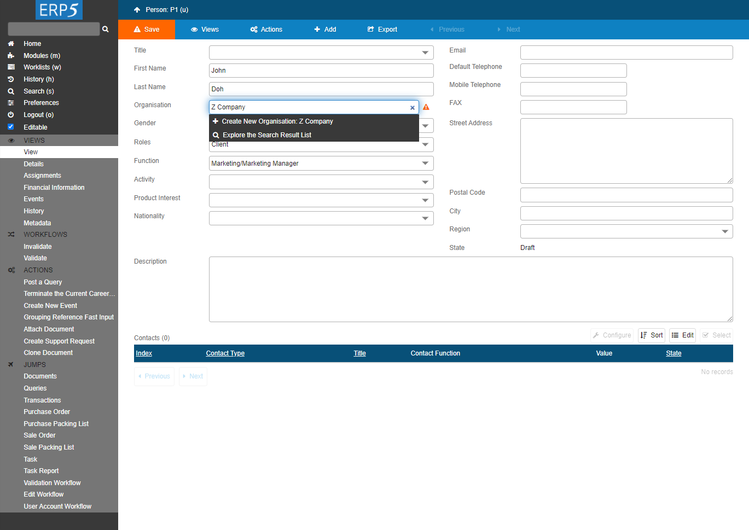The width and height of the screenshot is (749, 530).
Task: Click the Mobile Telephone field
Action: (573, 89)
